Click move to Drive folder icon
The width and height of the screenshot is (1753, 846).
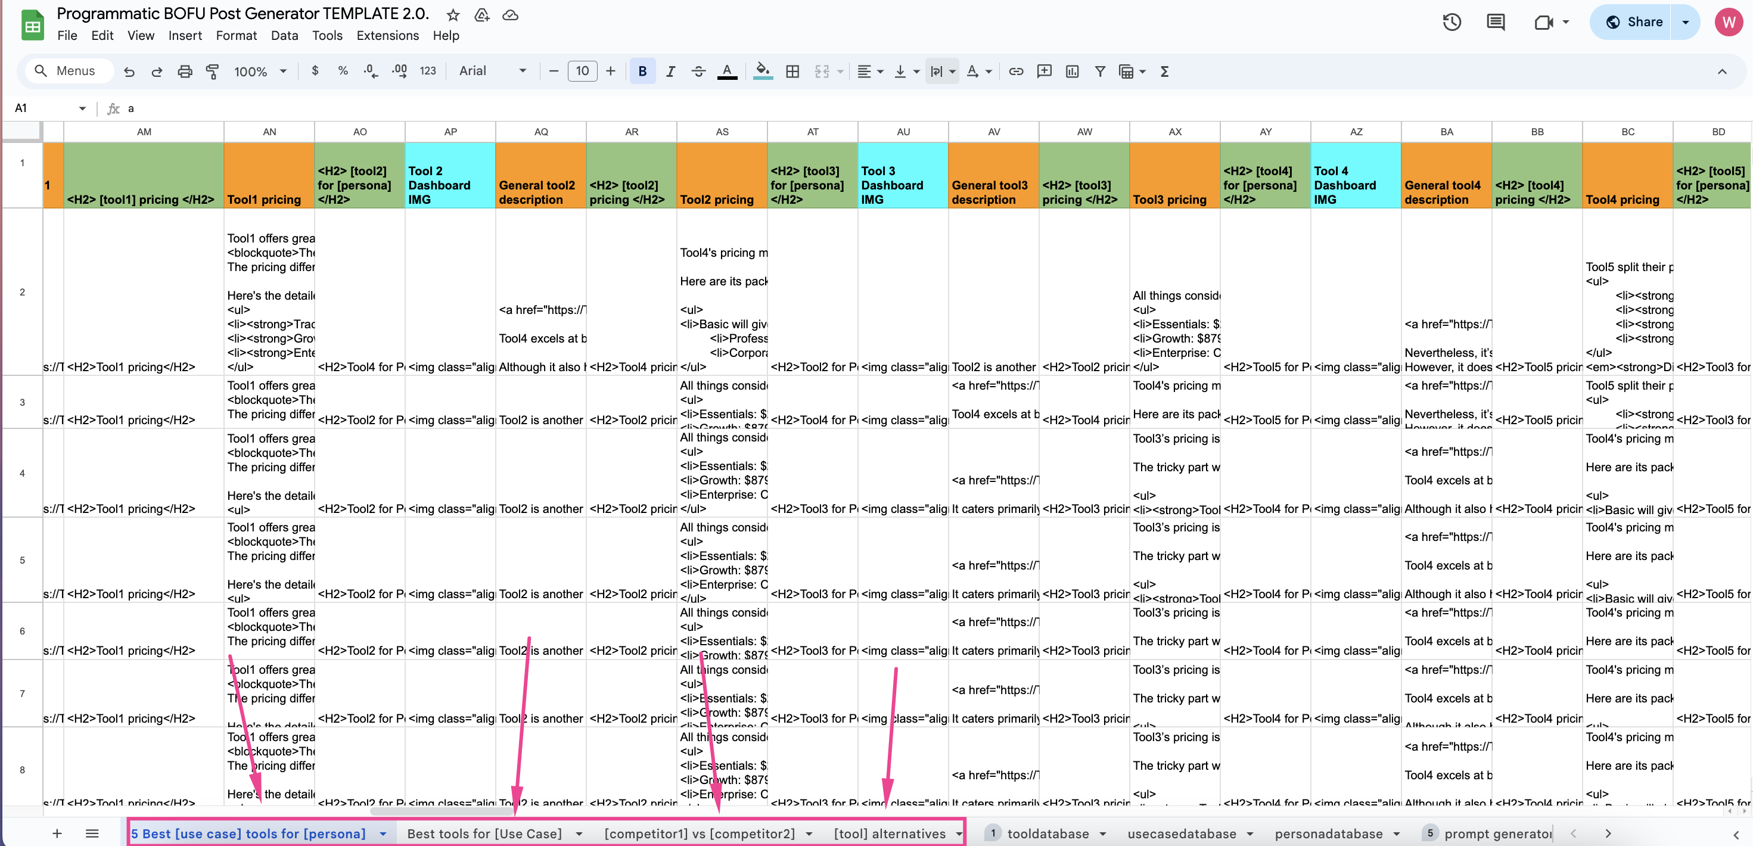(482, 15)
